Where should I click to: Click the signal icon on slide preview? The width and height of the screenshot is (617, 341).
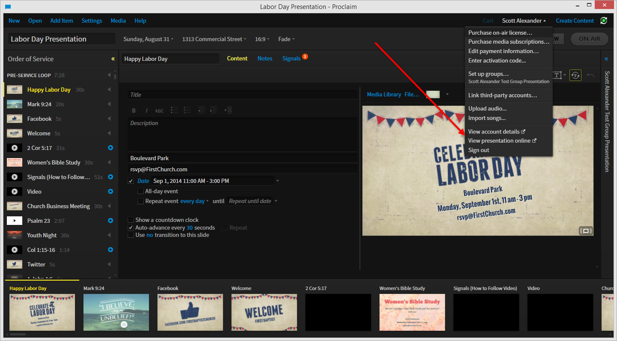[586, 230]
